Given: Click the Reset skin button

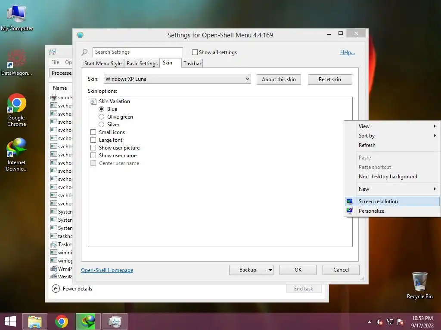Looking at the screenshot, I should pyautogui.click(x=330, y=79).
